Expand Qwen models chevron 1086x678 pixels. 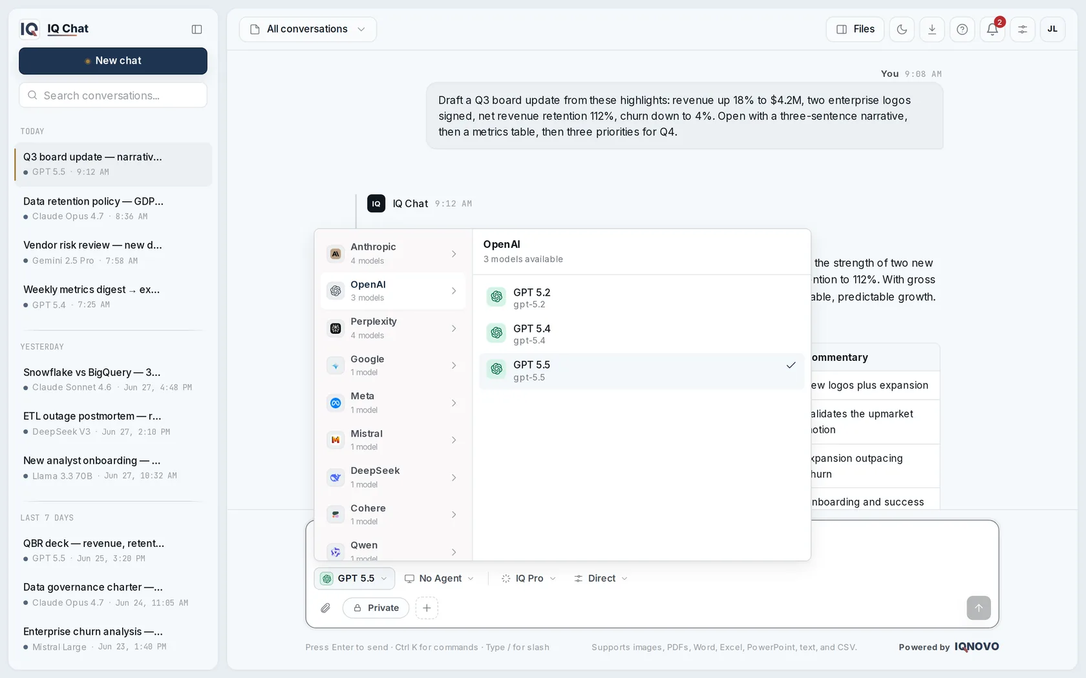click(x=454, y=552)
